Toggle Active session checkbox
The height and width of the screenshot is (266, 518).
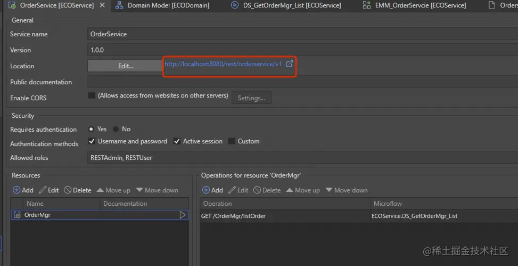point(177,141)
